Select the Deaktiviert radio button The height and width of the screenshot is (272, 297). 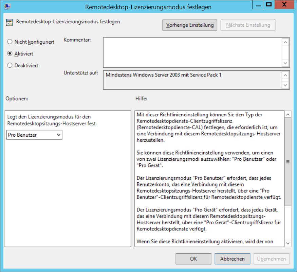10,66
